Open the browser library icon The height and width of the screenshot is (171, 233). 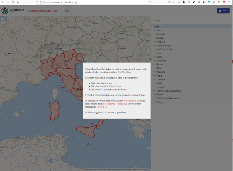179,2
